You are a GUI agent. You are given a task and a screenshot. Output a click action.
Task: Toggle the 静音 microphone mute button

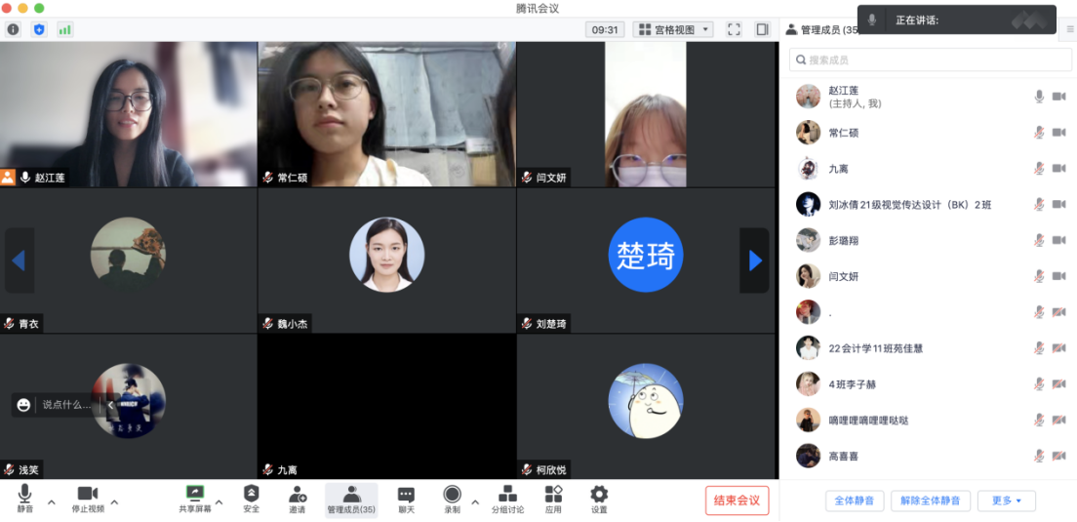click(24, 499)
